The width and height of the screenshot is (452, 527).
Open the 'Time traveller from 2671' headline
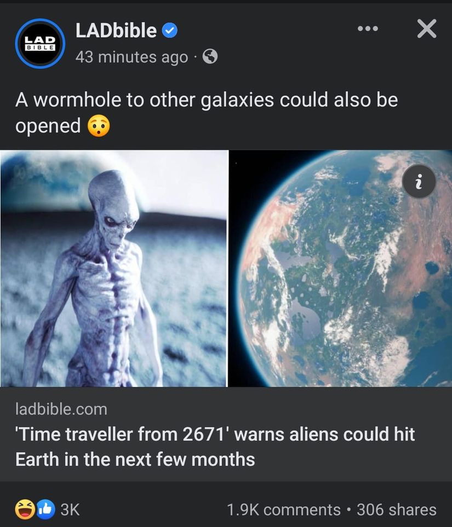tap(215, 447)
